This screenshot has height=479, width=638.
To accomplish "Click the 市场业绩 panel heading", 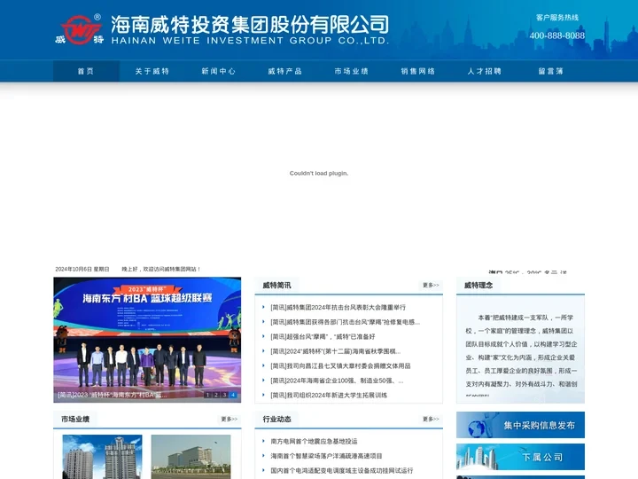I will click(x=75, y=419).
